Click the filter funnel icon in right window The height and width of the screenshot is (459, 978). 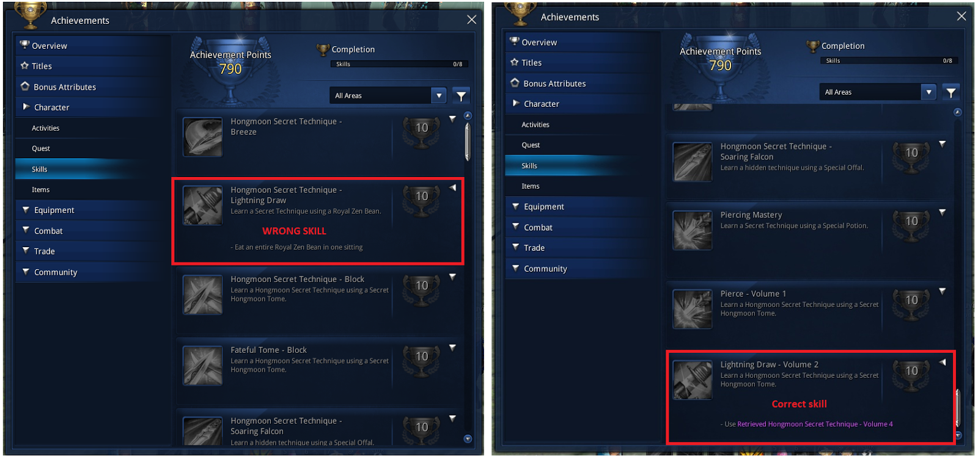(950, 92)
